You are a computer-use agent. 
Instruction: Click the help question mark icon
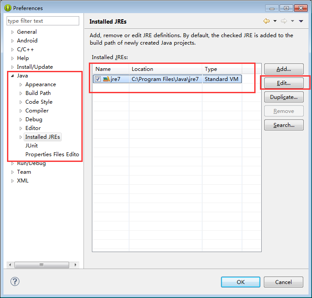click(15, 281)
